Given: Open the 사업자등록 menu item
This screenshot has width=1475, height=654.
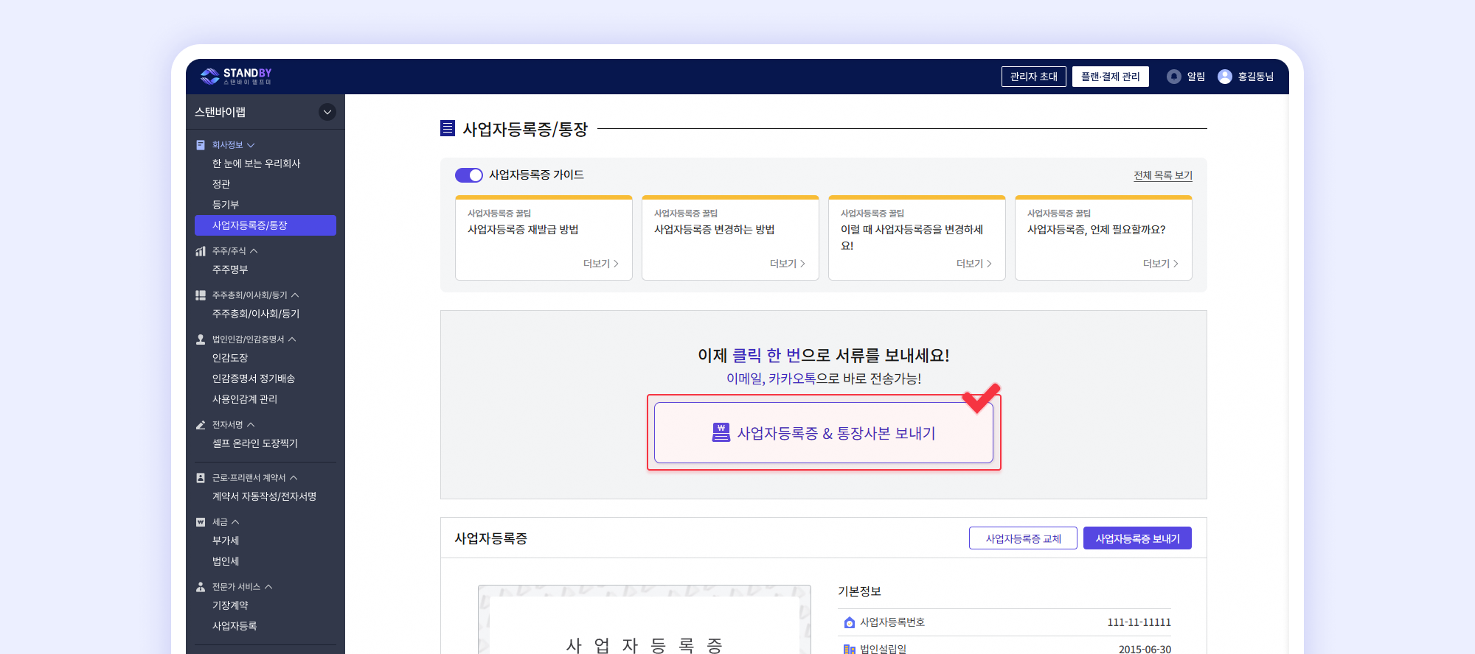Looking at the screenshot, I should point(235,626).
